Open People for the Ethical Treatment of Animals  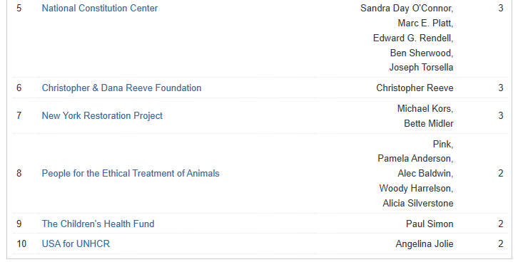[x=131, y=173]
